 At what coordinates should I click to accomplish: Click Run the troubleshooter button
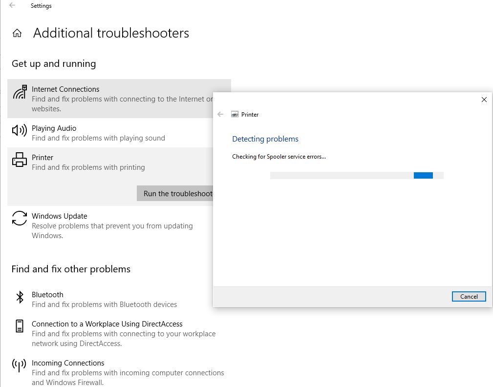tap(175, 193)
